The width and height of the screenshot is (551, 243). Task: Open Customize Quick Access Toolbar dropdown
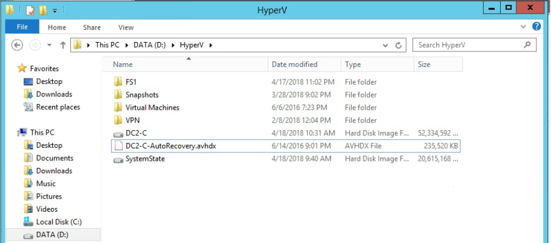pos(55,11)
